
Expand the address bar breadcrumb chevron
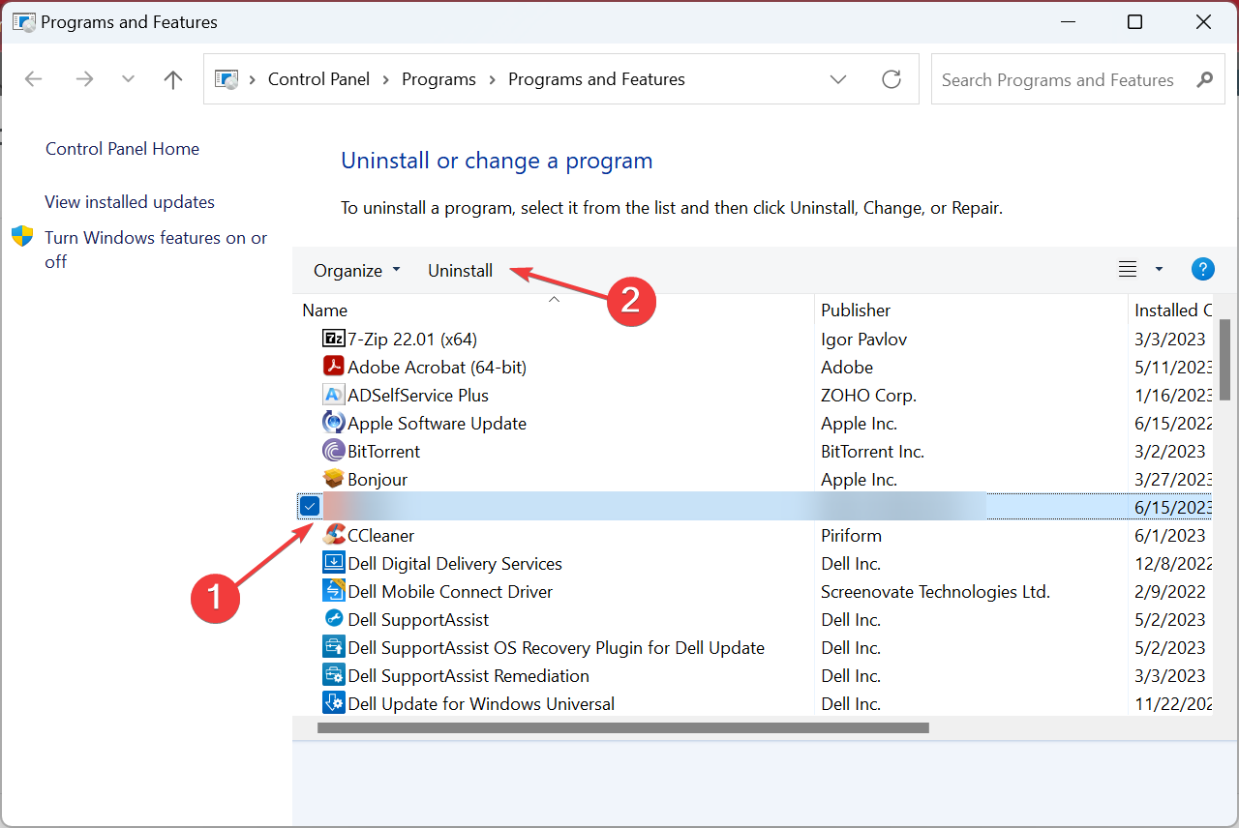click(x=838, y=79)
